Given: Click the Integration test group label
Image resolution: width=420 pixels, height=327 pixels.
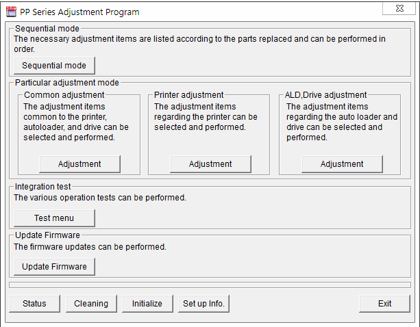Looking at the screenshot, I should pyautogui.click(x=42, y=186).
